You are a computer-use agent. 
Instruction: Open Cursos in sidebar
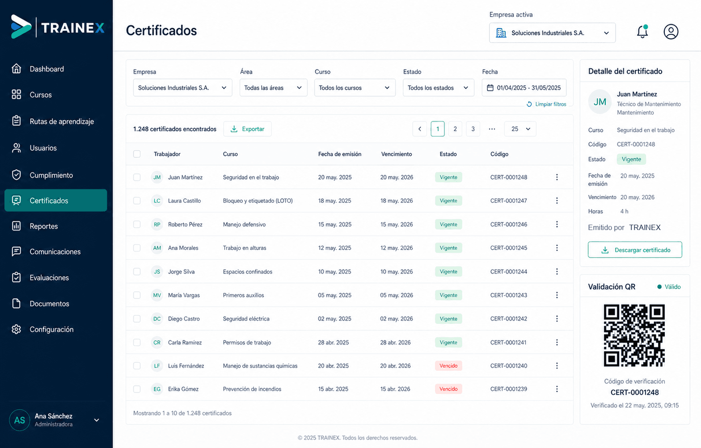tap(56, 95)
